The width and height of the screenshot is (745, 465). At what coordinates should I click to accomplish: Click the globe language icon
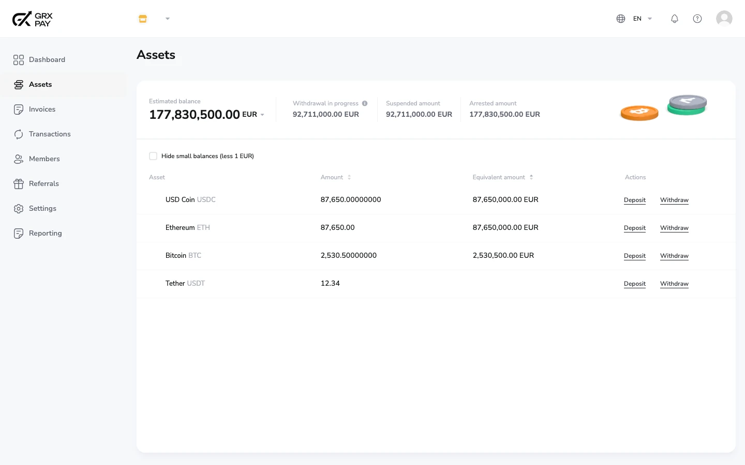(x=621, y=19)
